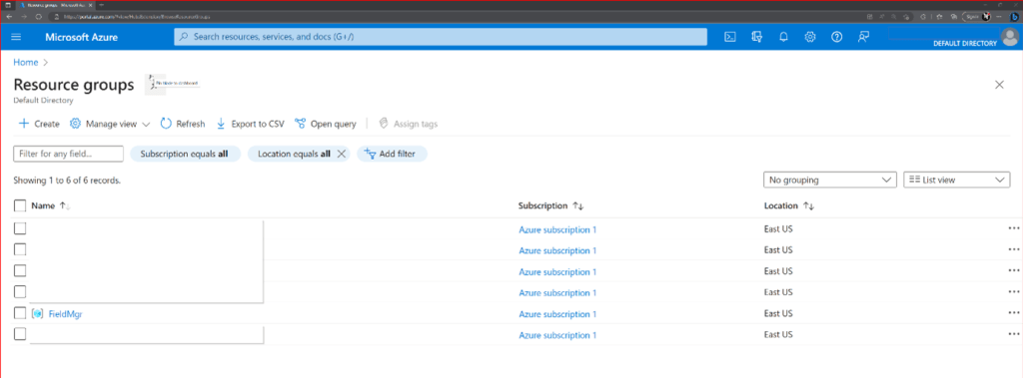Click the Assign tags command
1023x378 pixels.
point(408,124)
